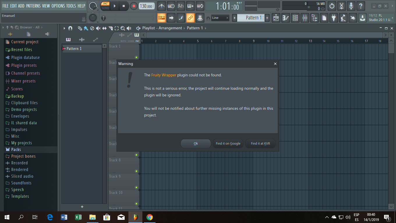Open the Pattern 1 selector dropdown
396x223 pixels.
pyautogui.click(x=251, y=18)
